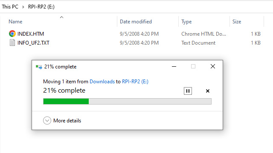The image size is (273, 153).
Task: Click the date of INFO_UF2.TXT
Action: point(139,43)
